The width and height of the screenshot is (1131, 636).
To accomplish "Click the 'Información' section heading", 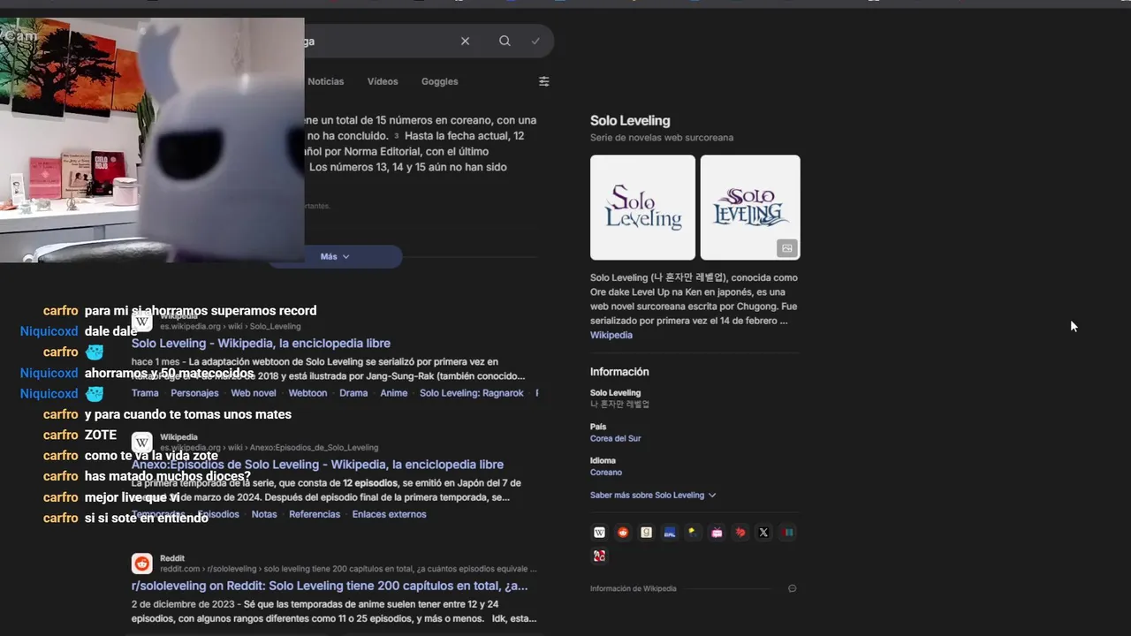I will coord(619,372).
